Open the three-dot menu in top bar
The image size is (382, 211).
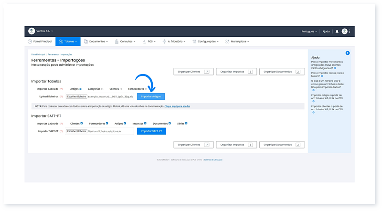coord(350,32)
